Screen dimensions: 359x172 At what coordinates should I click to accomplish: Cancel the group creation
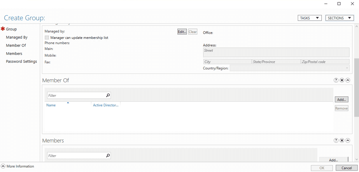(346, 168)
